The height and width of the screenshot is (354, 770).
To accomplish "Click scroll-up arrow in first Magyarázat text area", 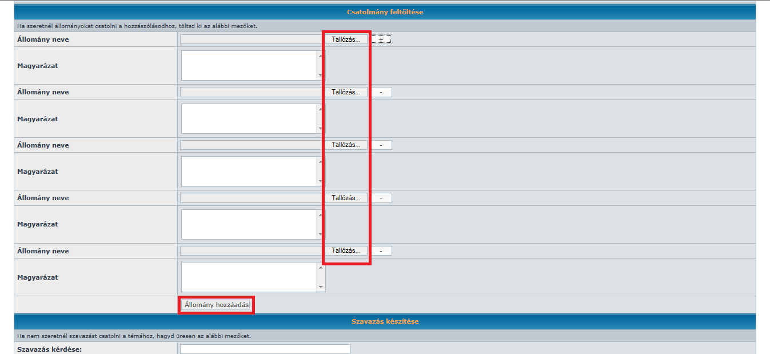I will [321, 56].
